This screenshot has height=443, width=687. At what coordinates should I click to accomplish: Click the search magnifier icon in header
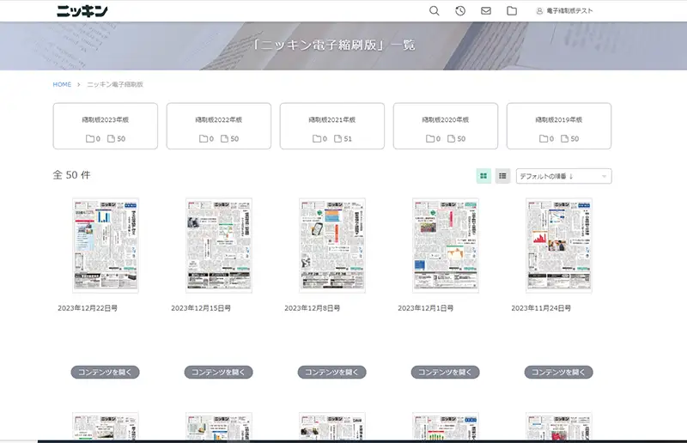click(x=435, y=11)
